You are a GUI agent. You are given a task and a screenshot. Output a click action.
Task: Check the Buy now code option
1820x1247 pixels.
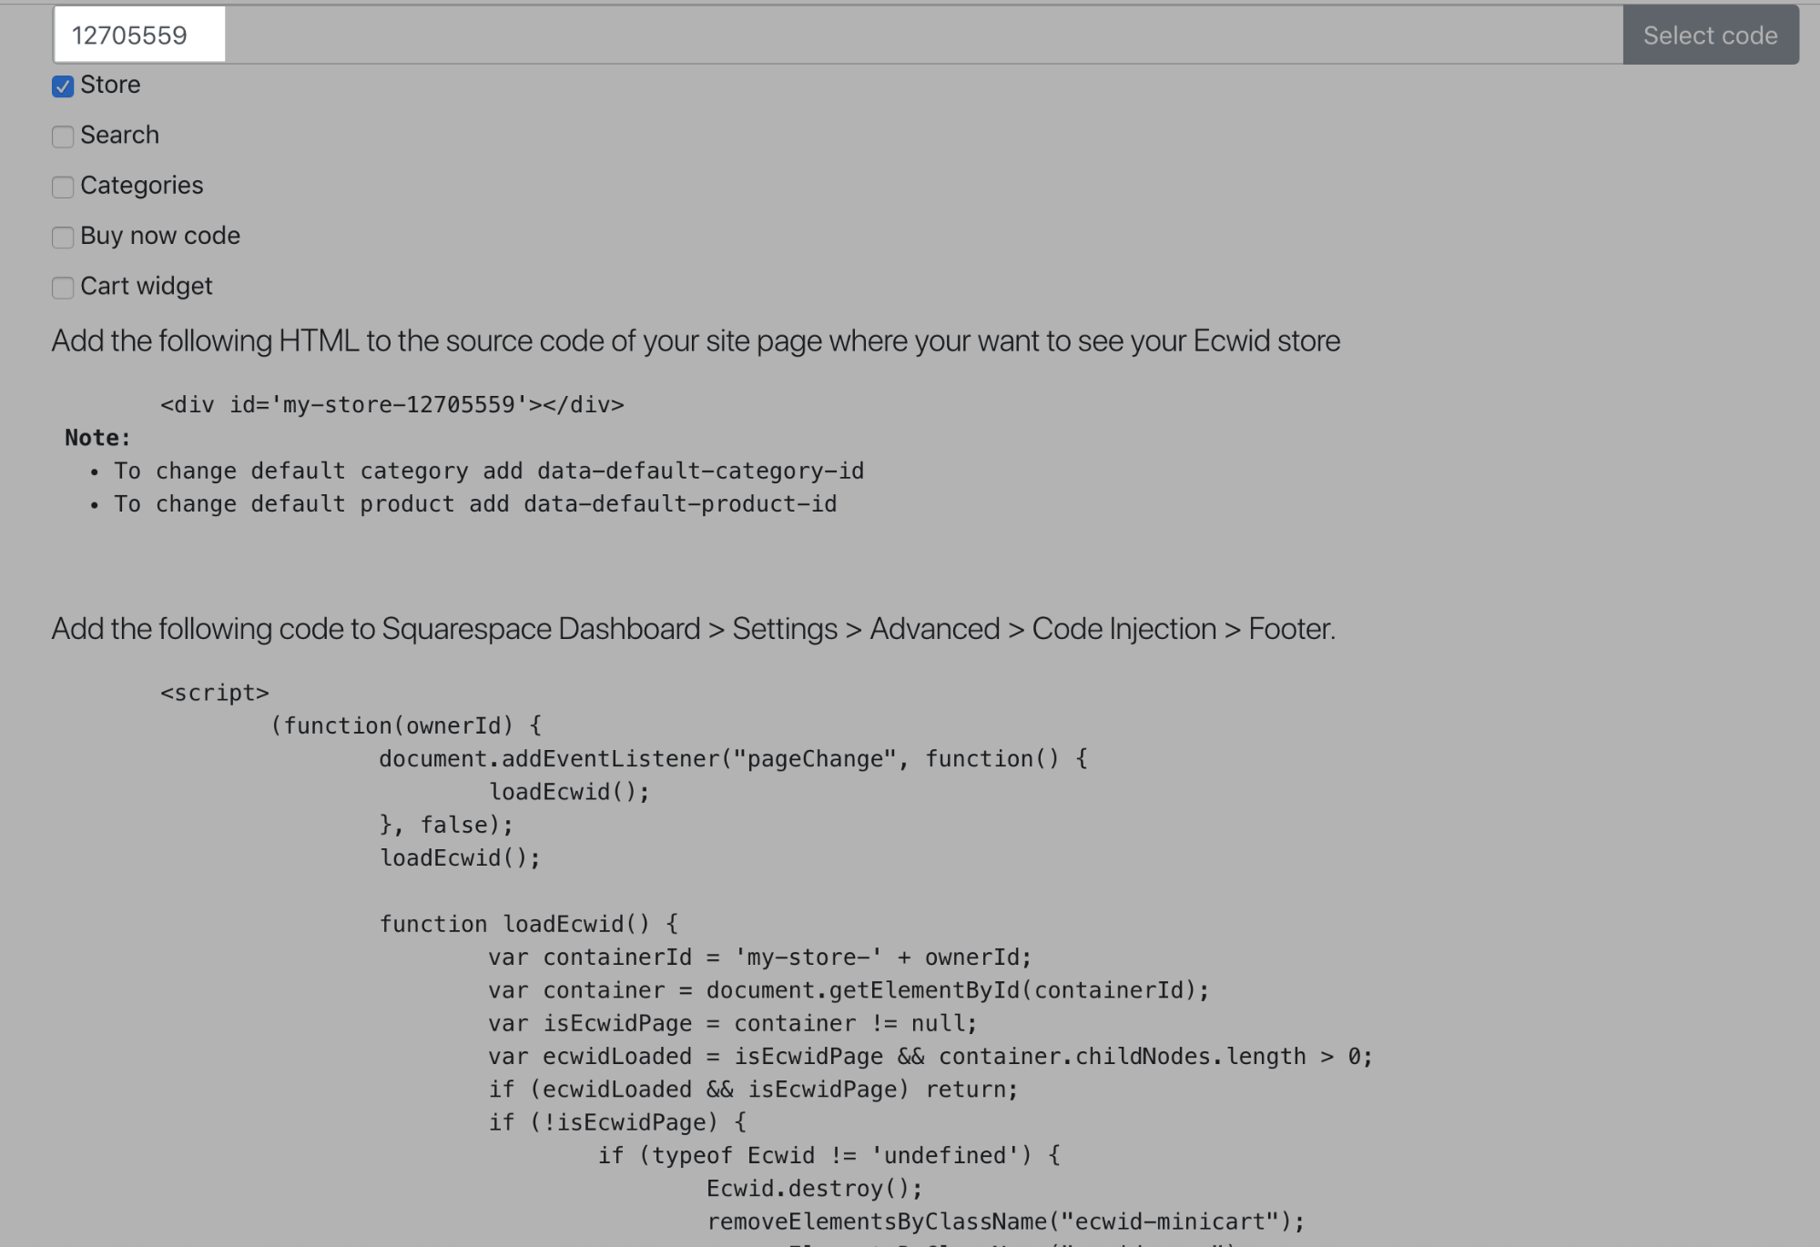click(x=63, y=238)
